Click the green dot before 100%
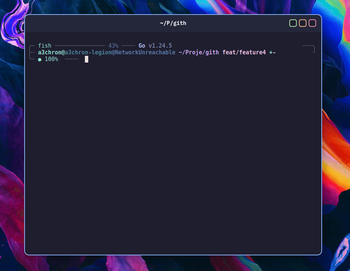The height and width of the screenshot is (271, 350). tap(40, 60)
